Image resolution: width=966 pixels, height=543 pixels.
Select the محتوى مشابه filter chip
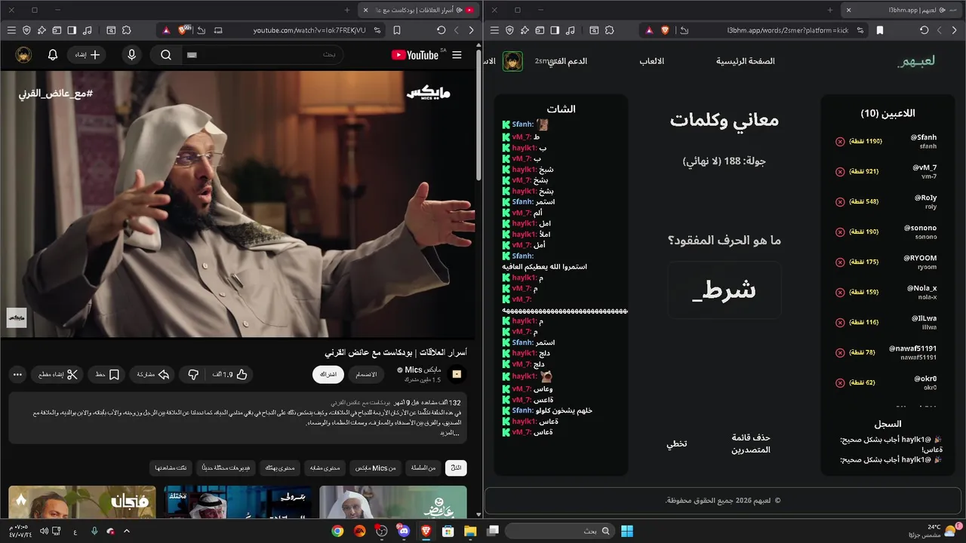pyautogui.click(x=325, y=468)
